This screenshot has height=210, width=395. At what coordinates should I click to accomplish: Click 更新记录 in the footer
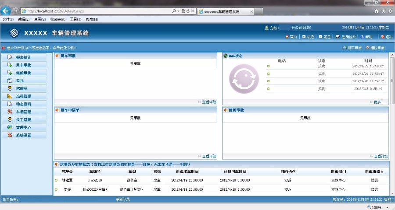pos(123,199)
